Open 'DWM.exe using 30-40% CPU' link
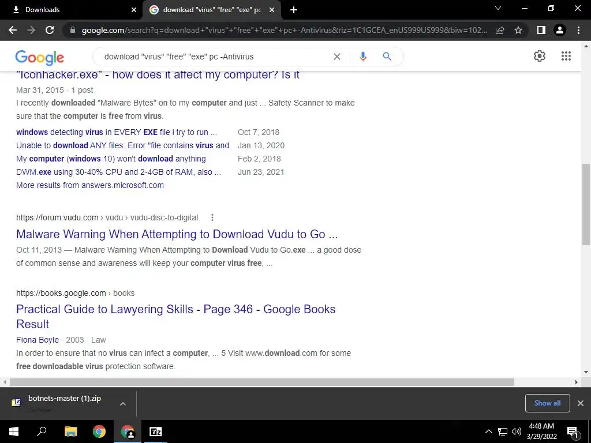Viewport: 591px width, 443px height. click(118, 172)
